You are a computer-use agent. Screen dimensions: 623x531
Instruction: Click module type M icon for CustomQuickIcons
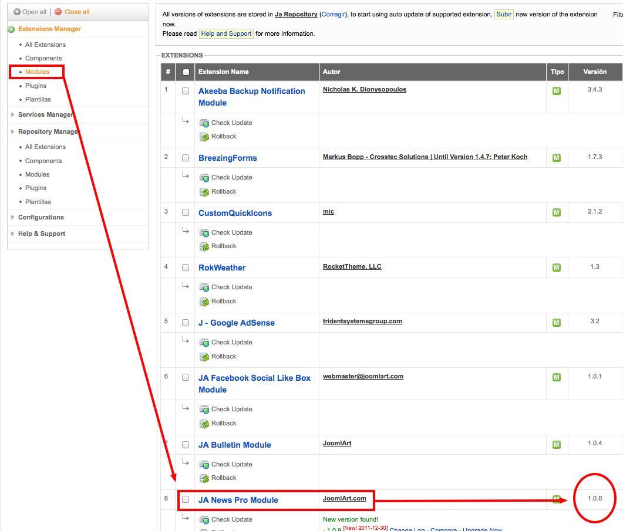click(557, 212)
